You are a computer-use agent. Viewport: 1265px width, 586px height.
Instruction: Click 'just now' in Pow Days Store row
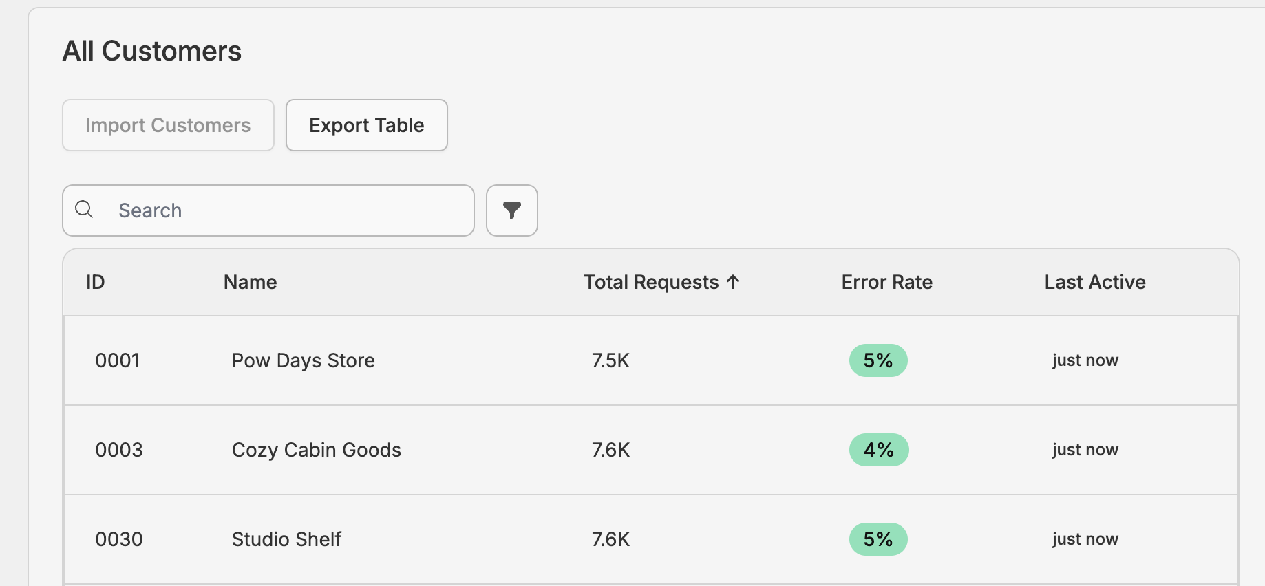tap(1085, 360)
